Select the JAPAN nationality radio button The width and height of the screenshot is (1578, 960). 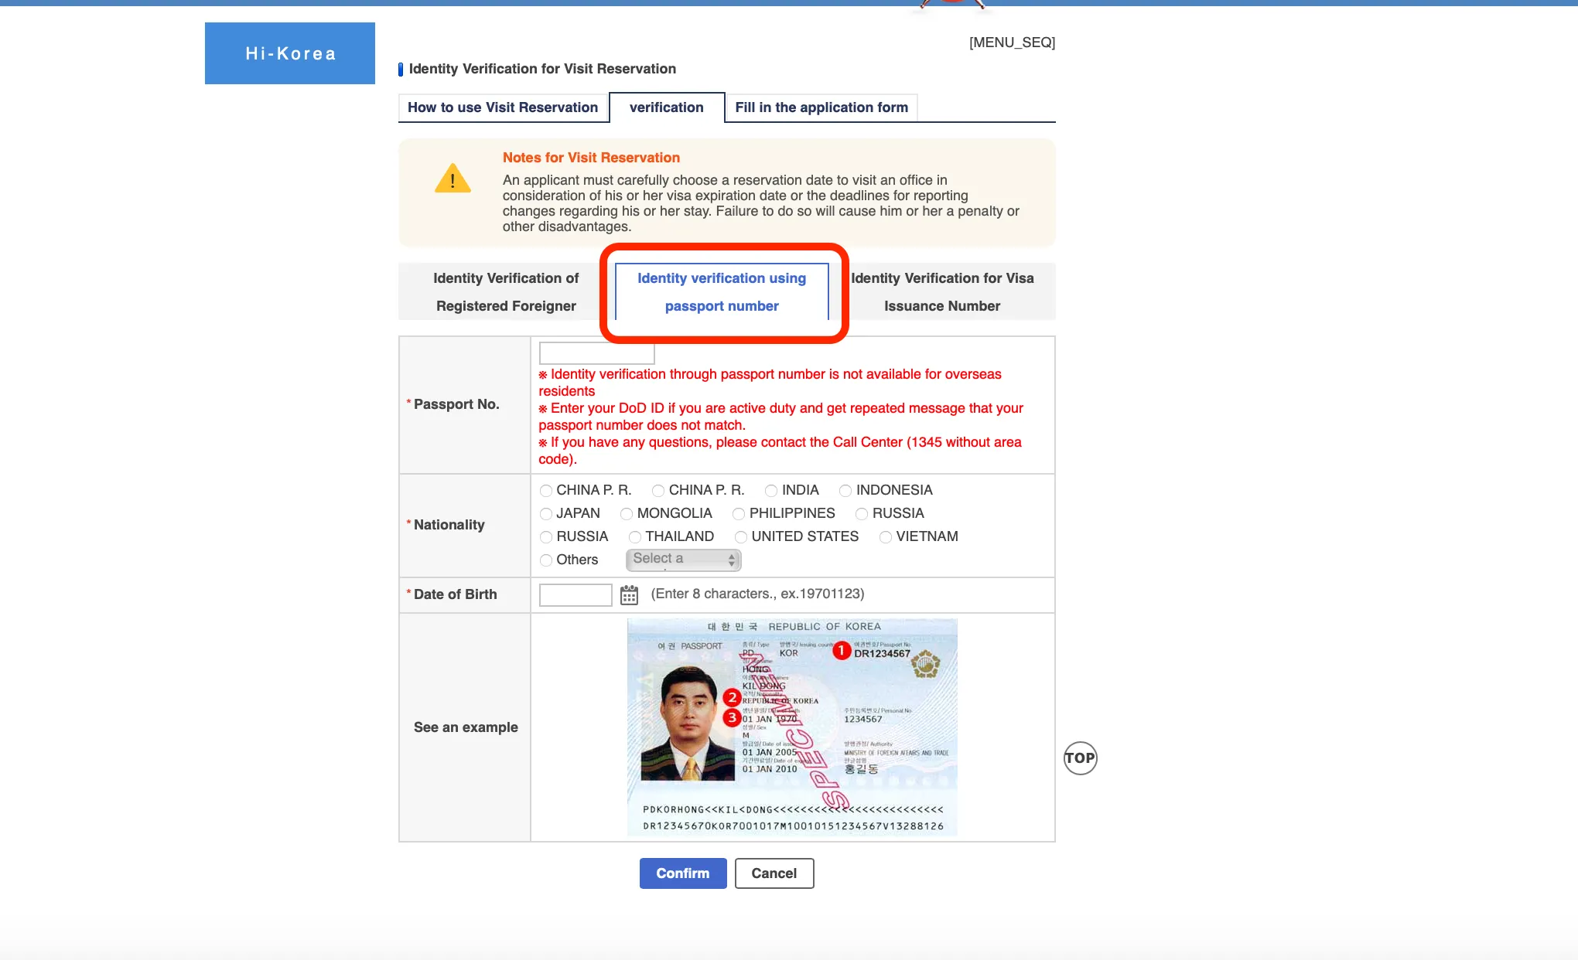coord(546,514)
